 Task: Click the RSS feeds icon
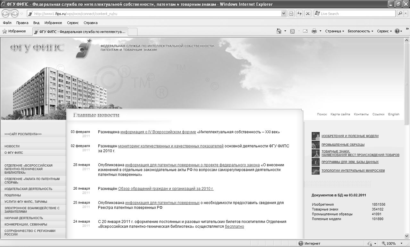(x=292, y=31)
